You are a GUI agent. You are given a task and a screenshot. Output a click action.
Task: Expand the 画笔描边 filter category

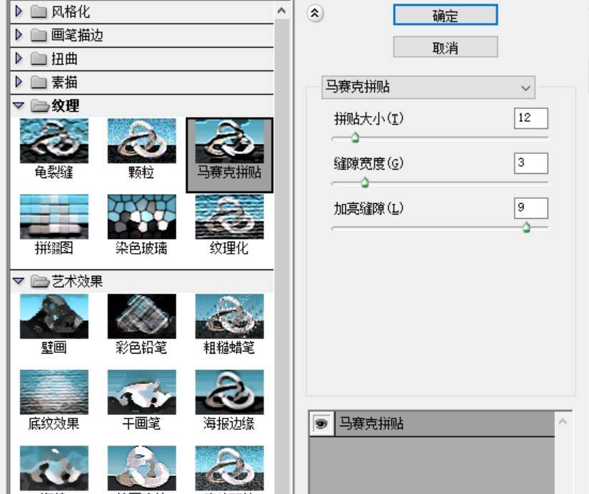[19, 35]
